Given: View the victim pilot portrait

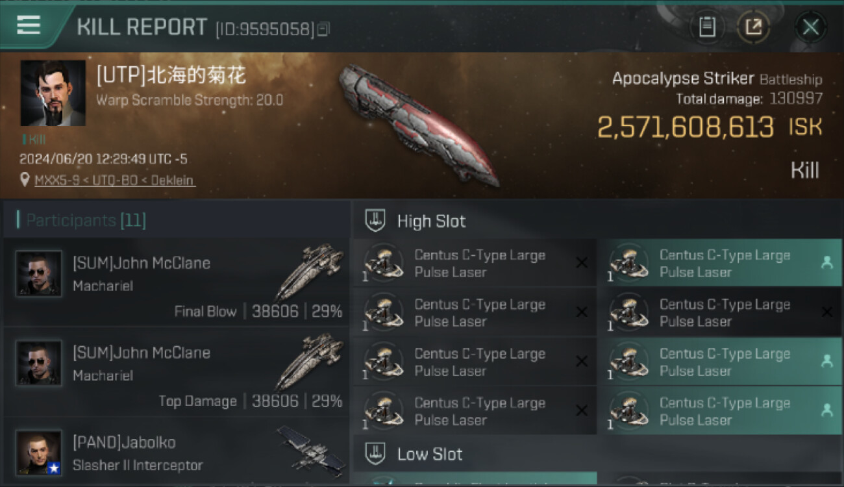Looking at the screenshot, I should pyautogui.click(x=53, y=93).
